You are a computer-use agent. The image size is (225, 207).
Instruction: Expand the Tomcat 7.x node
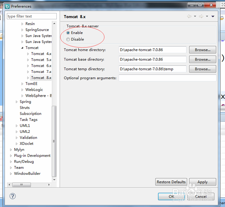(28, 72)
